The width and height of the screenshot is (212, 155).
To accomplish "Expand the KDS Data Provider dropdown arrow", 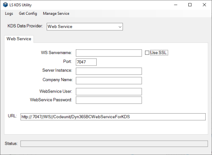I will [120, 27].
